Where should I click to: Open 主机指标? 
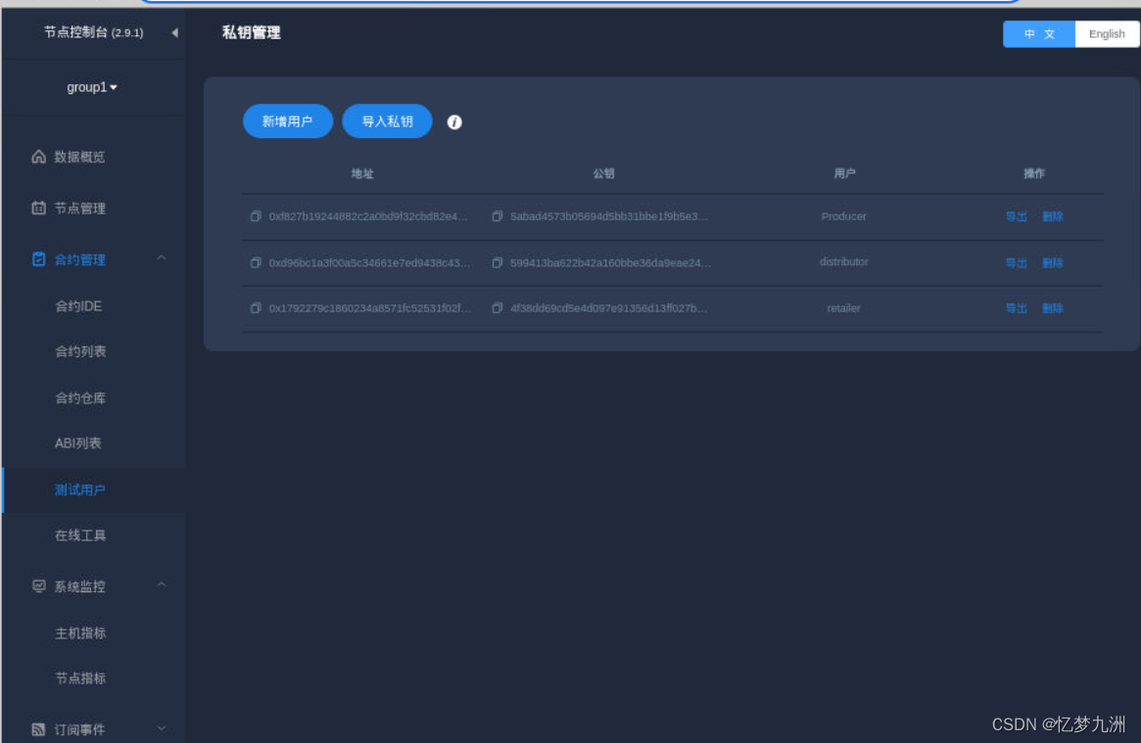[80, 634]
